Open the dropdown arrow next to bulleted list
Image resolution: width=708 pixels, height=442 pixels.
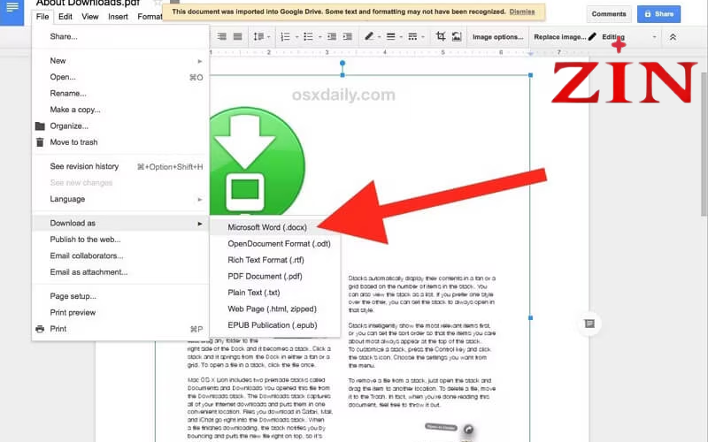(319, 37)
